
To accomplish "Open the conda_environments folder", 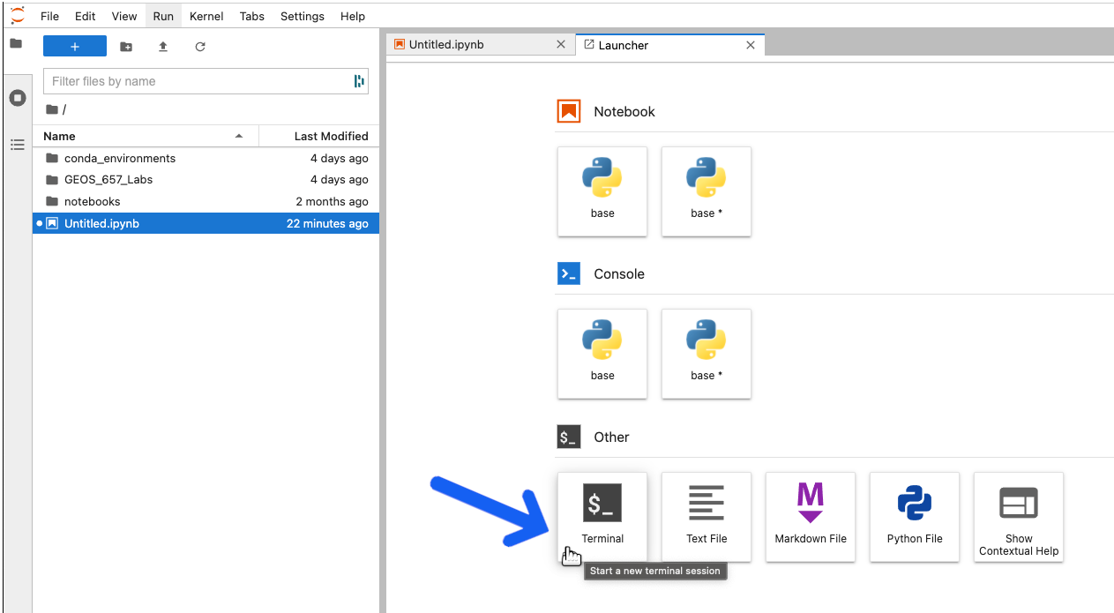I will coord(120,159).
